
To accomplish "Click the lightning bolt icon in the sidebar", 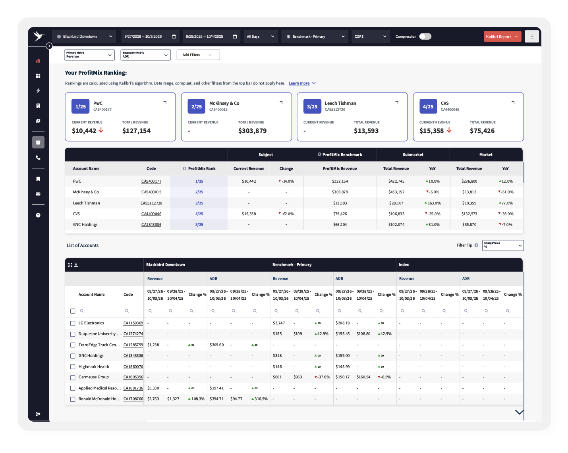I will click(38, 91).
